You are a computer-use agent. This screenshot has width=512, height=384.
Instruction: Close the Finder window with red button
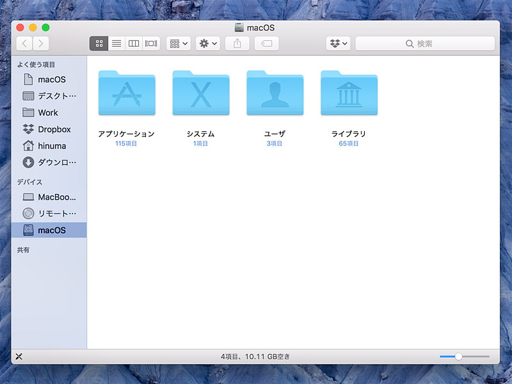click(20, 28)
